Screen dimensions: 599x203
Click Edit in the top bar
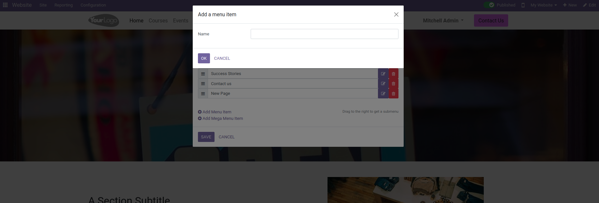[x=590, y=5]
